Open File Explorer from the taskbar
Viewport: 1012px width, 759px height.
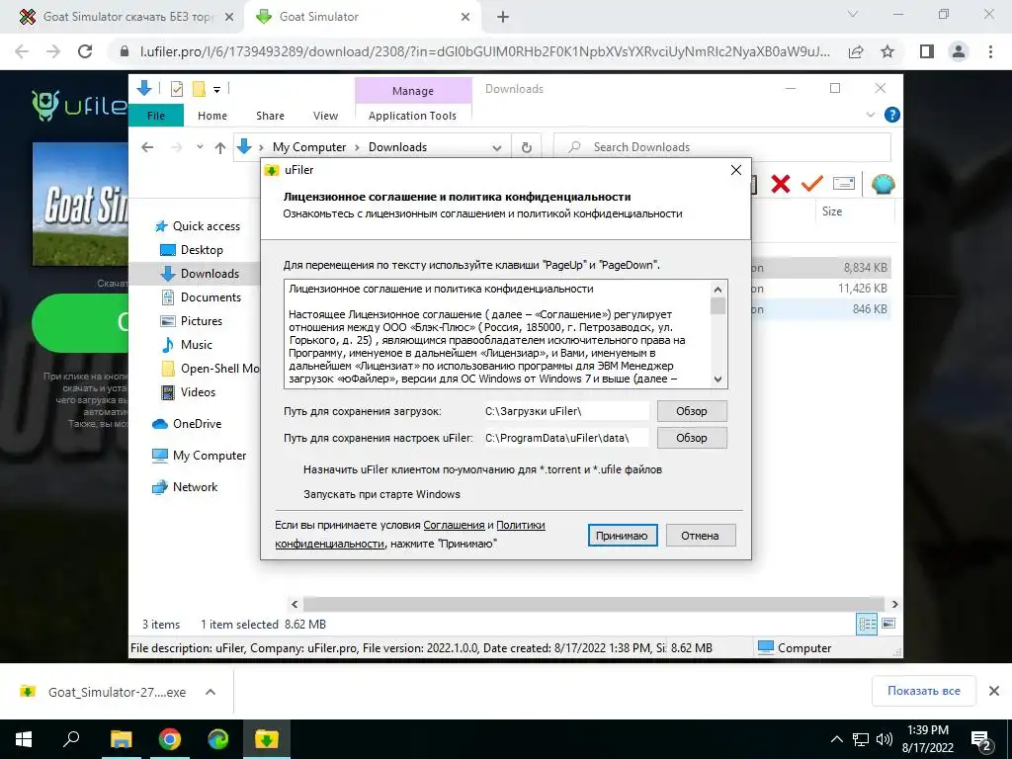122,738
